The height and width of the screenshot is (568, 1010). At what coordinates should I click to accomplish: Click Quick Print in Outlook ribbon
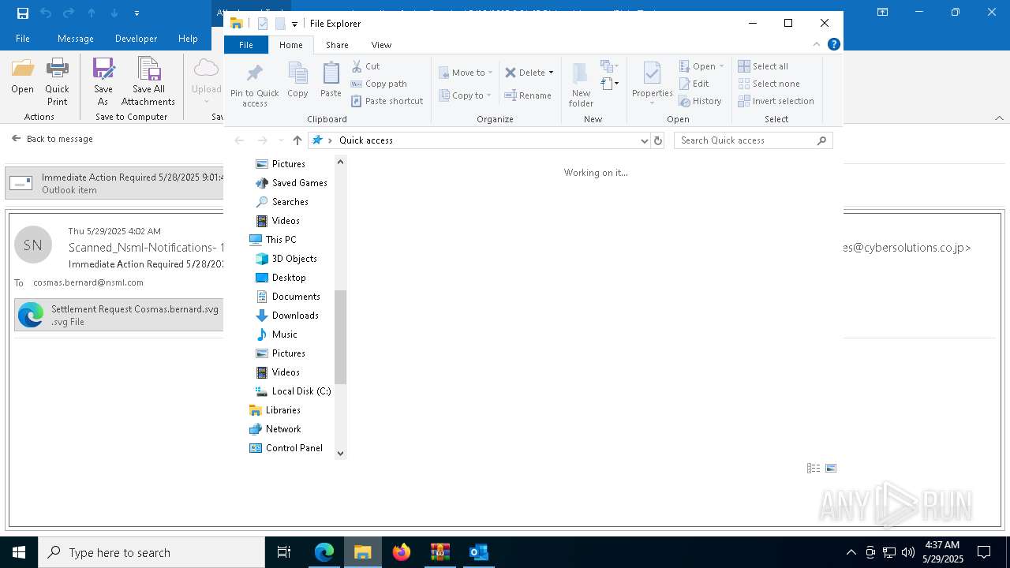click(x=57, y=82)
